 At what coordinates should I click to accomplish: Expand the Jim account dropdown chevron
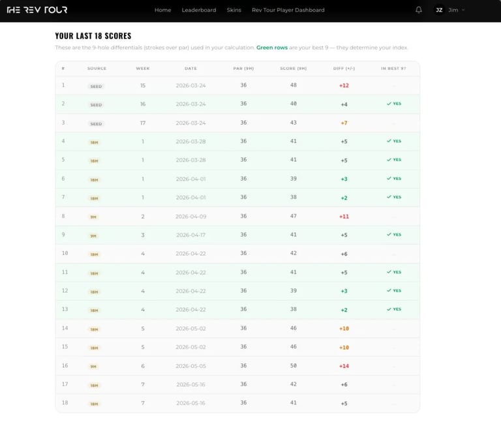tap(463, 10)
